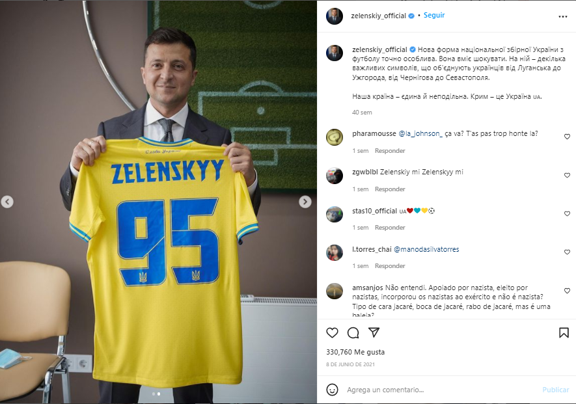The image size is (576, 404).
Task: Share the post with the paper plane icon
Action: (374, 332)
